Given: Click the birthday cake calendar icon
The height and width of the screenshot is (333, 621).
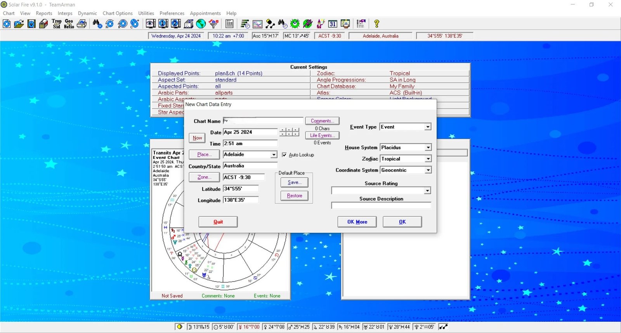Looking at the screenshot, I should pyautogui.click(x=345, y=24).
